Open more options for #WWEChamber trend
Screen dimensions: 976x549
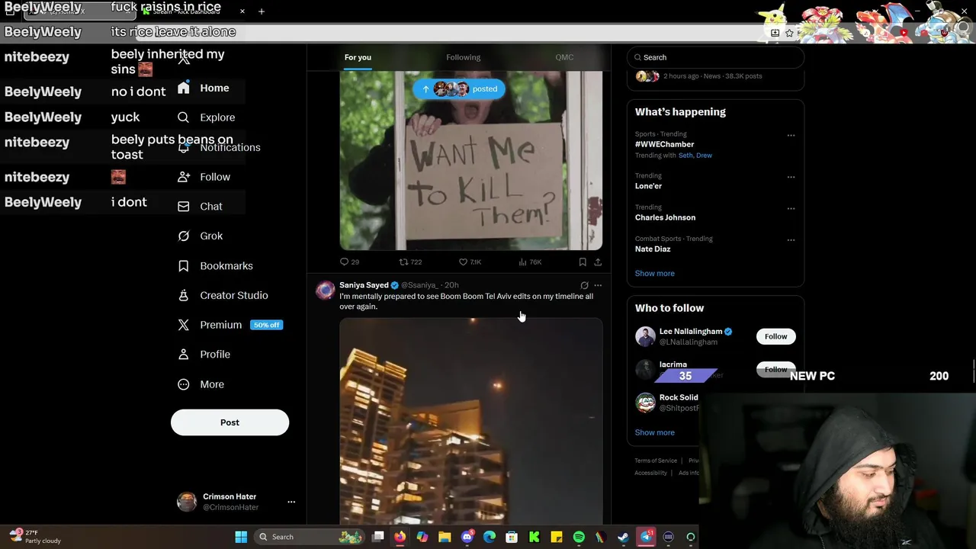[791, 136]
